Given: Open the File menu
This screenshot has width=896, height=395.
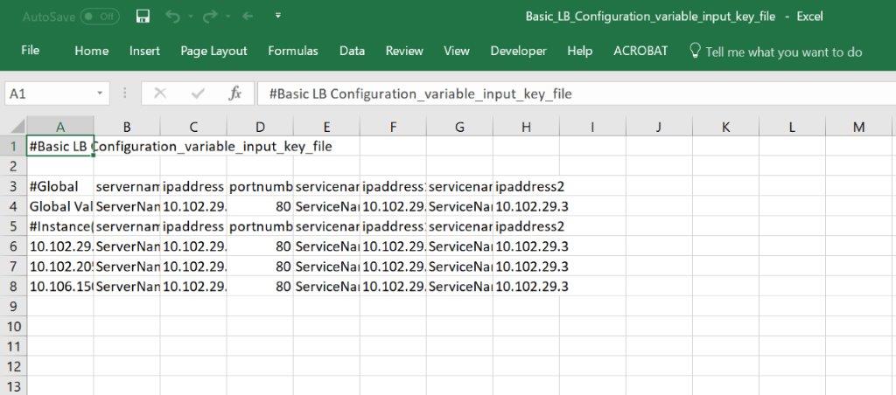Looking at the screenshot, I should (x=31, y=51).
